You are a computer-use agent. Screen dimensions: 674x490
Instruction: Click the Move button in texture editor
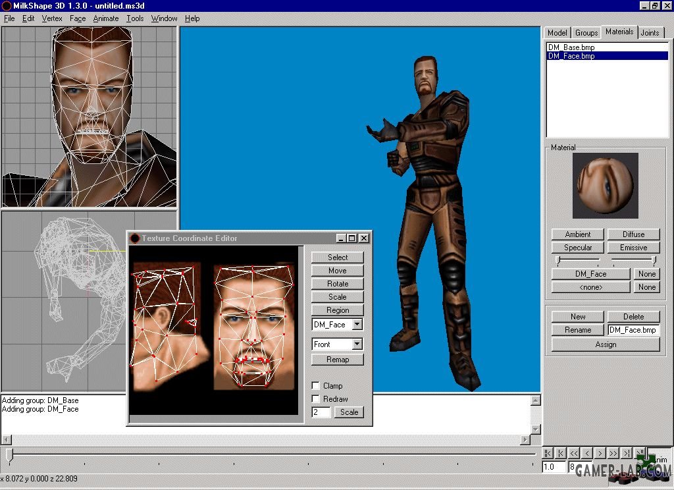click(338, 271)
